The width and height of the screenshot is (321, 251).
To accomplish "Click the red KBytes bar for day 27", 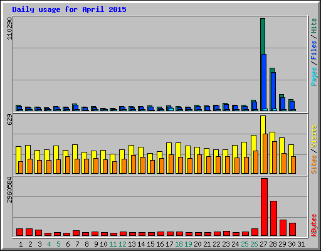I will (x=264, y=207).
